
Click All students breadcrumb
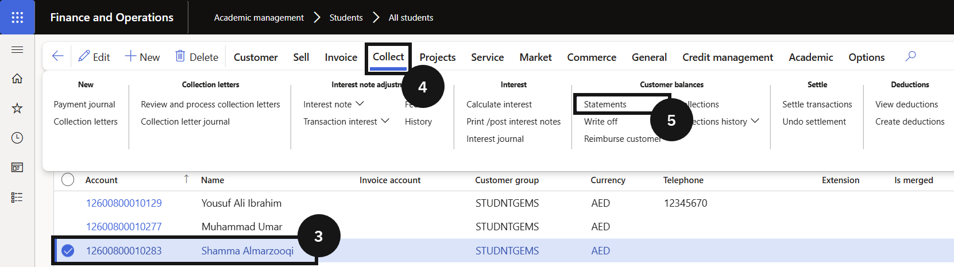411,18
